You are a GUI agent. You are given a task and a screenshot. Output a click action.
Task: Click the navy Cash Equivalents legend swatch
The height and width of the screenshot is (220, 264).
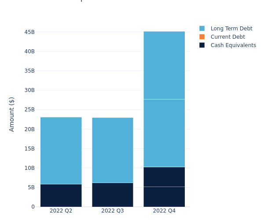(202, 45)
